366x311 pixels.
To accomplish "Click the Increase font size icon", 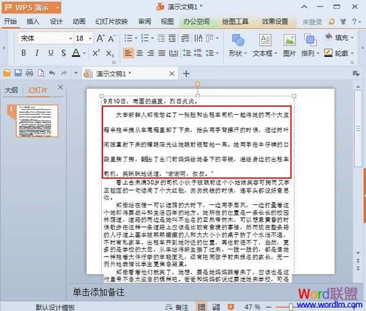I will click(101, 38).
